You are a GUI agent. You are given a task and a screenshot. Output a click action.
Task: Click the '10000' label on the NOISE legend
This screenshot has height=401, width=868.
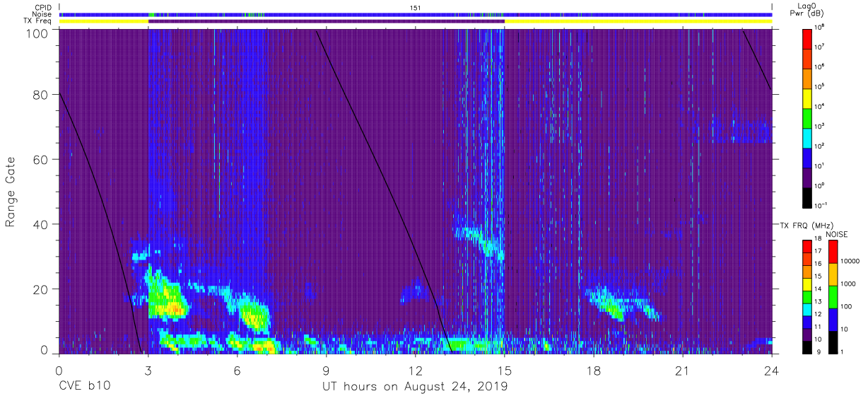click(850, 260)
